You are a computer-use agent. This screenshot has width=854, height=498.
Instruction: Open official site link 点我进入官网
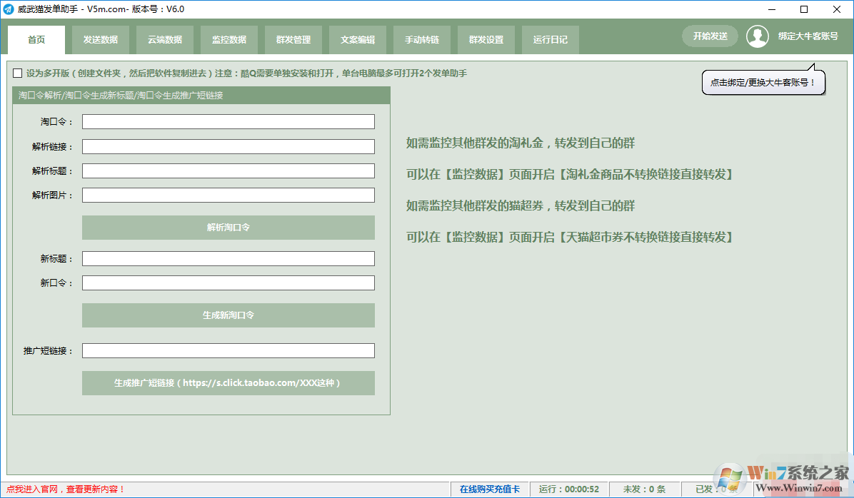66,489
